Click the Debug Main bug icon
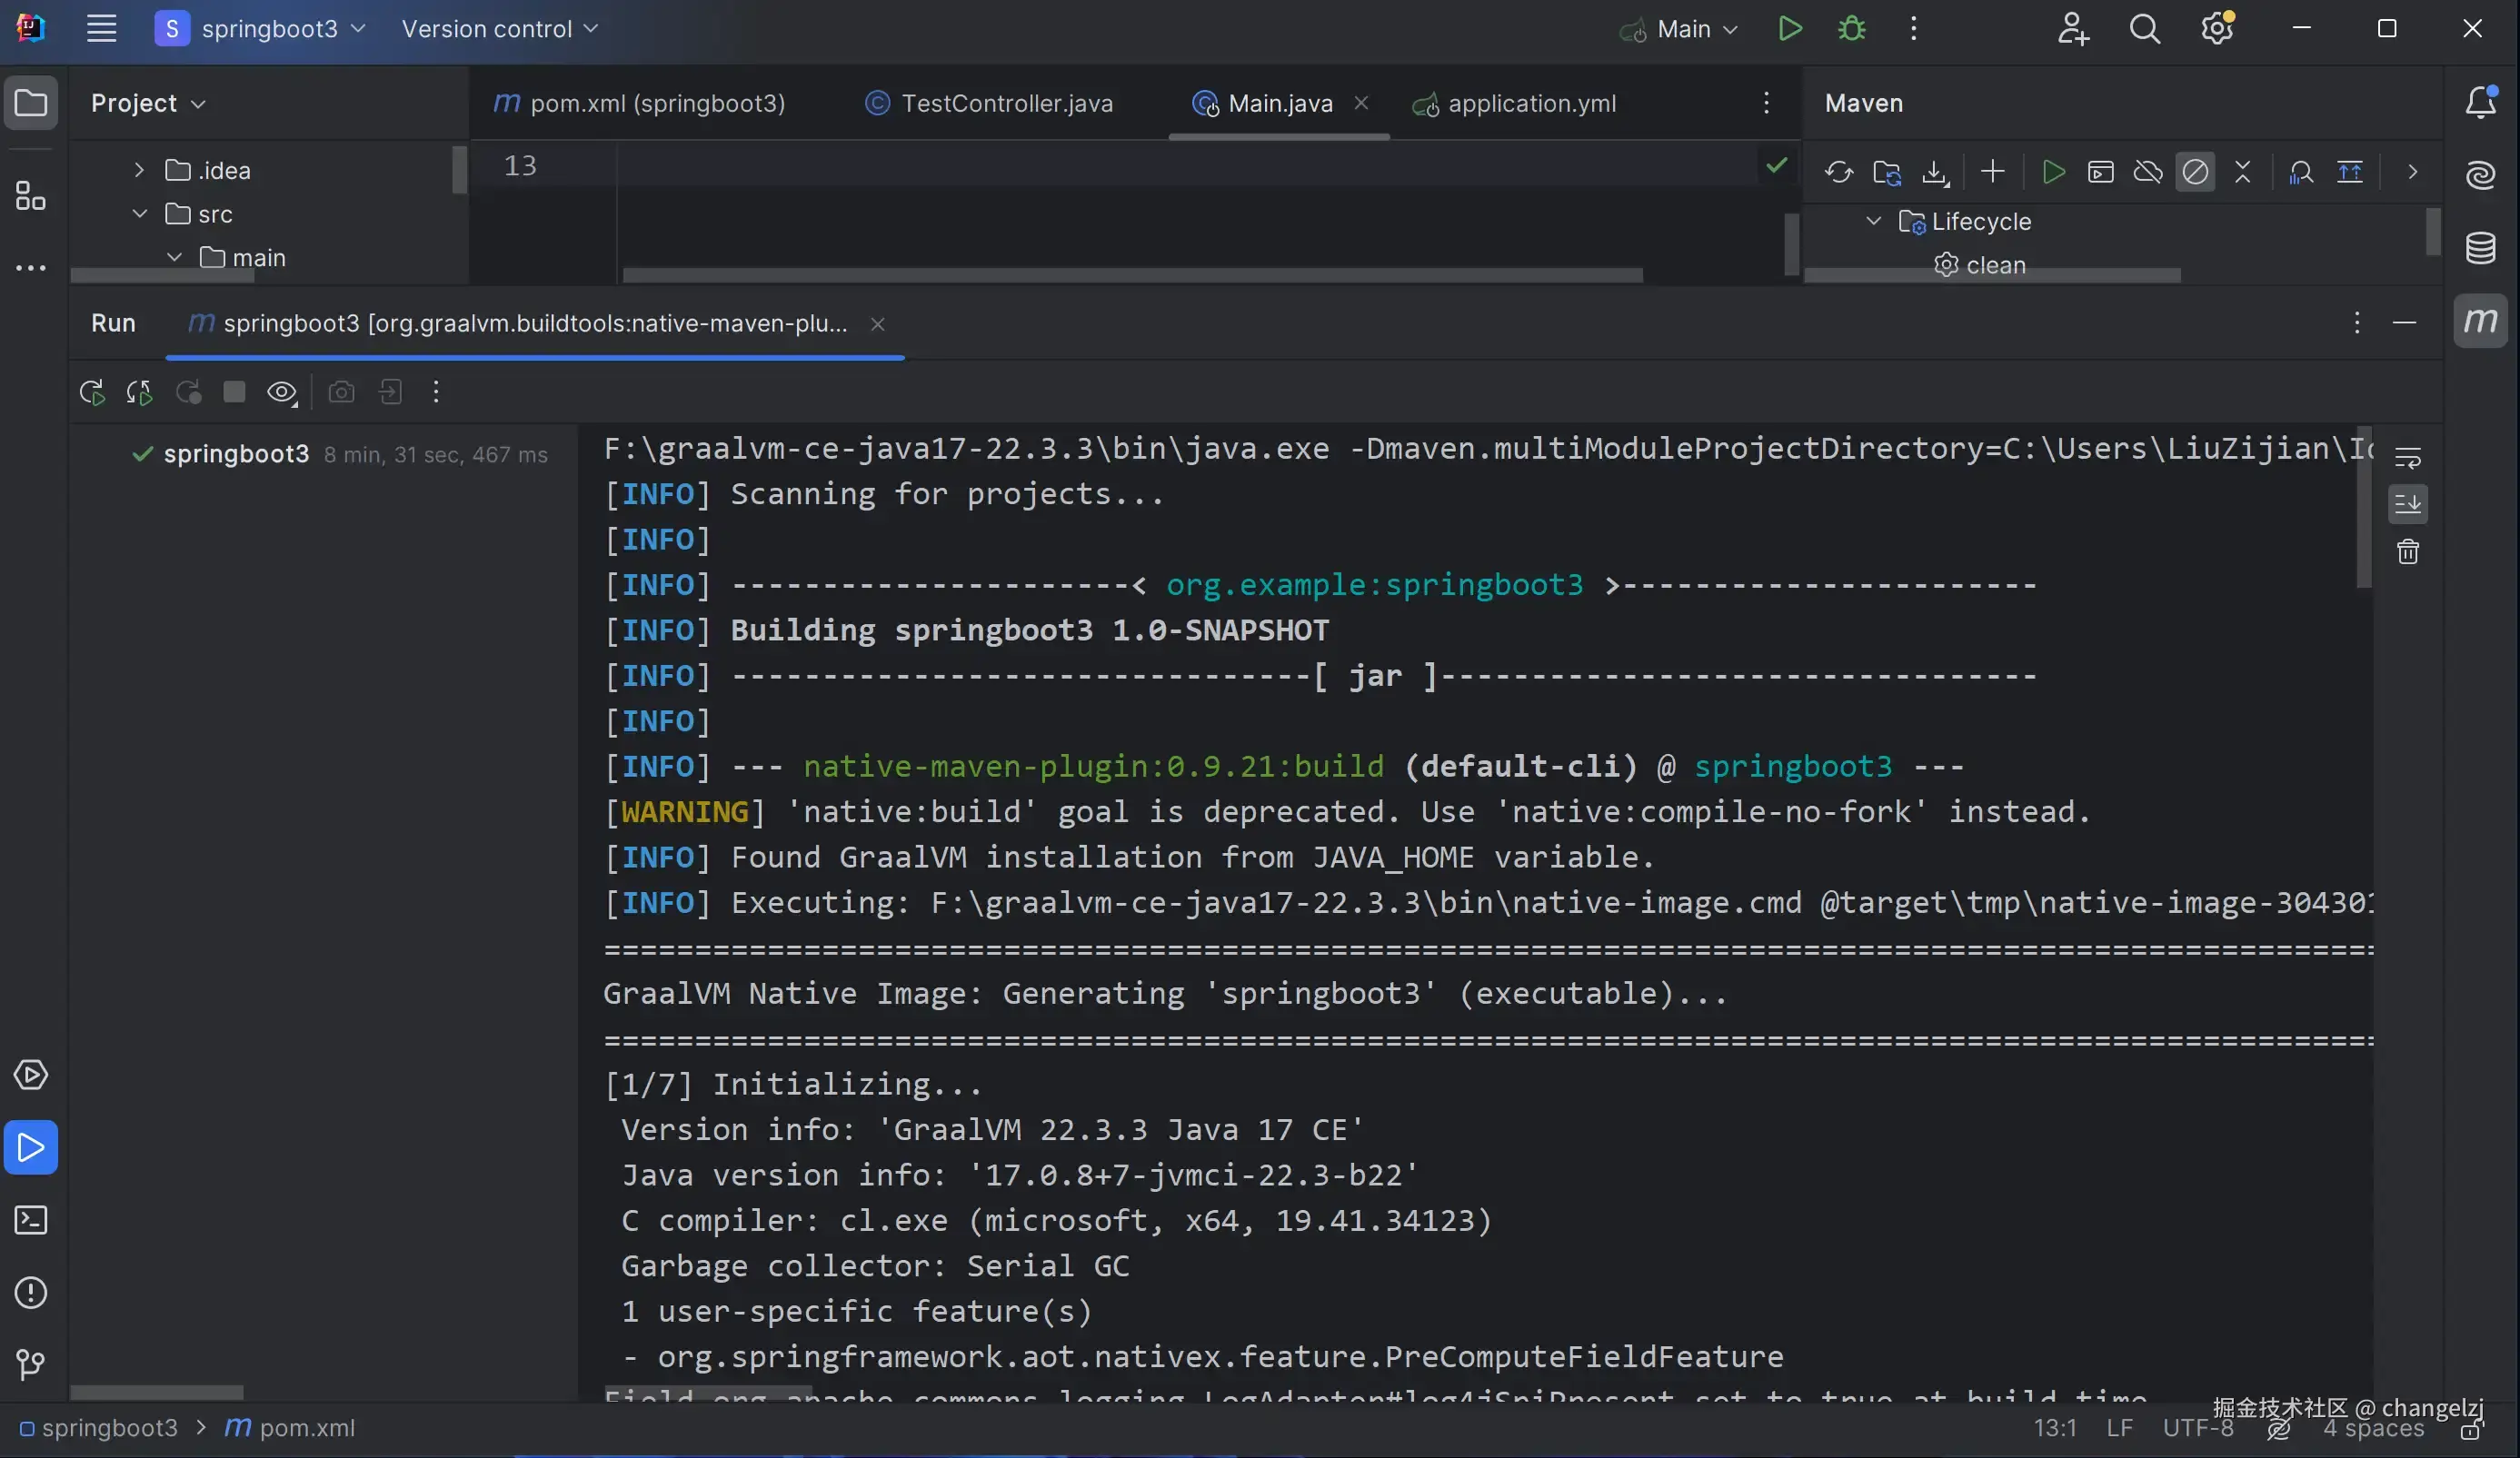Image resolution: width=2520 pixels, height=1458 pixels. [1851, 29]
